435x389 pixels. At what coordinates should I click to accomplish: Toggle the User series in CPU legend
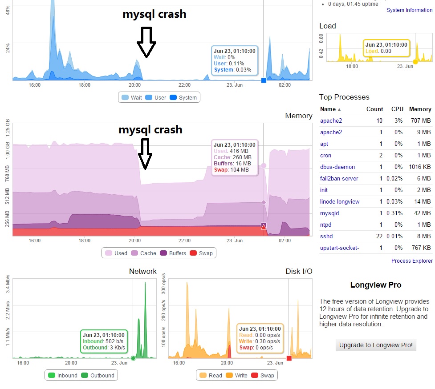(x=156, y=97)
